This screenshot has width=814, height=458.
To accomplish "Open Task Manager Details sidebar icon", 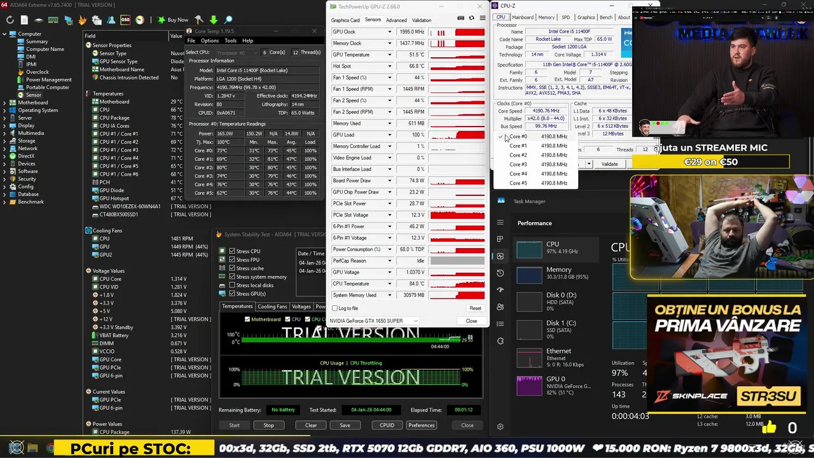I will pyautogui.click(x=500, y=324).
